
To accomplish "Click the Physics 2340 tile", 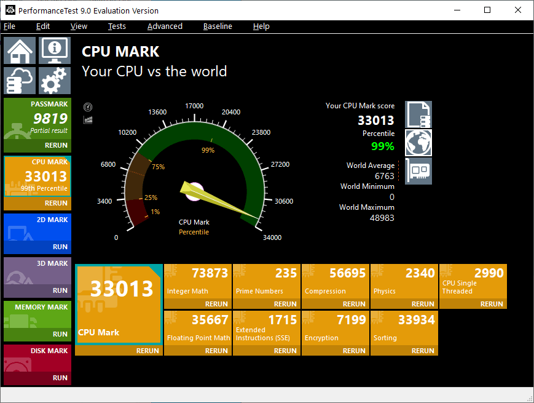I will (x=404, y=281).
